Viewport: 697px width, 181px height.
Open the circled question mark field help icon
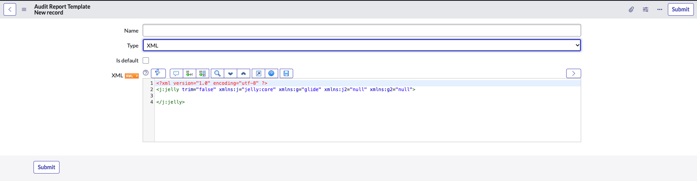(x=146, y=73)
